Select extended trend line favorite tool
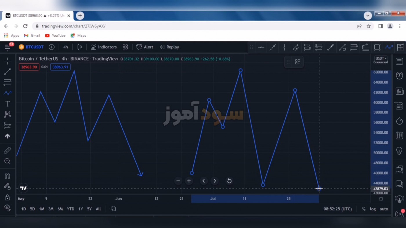Screen dimensions: 406x228 [x=273, y=47]
